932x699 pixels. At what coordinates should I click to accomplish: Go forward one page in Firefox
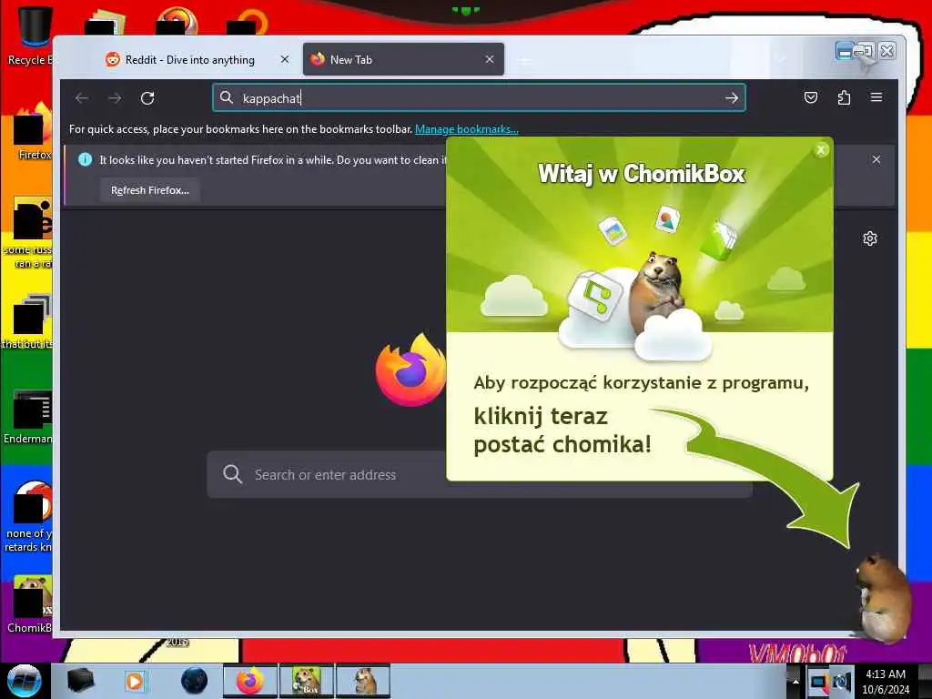point(115,98)
